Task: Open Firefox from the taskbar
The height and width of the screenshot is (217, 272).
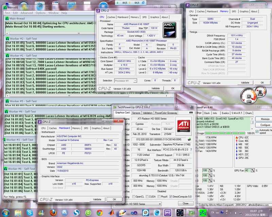Action: click(53, 213)
